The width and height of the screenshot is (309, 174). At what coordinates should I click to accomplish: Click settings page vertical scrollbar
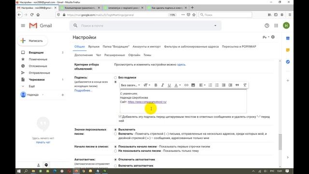coord(280,142)
